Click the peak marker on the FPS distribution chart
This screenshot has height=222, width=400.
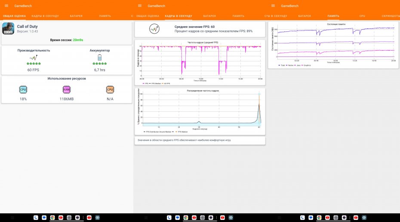coord(259,94)
